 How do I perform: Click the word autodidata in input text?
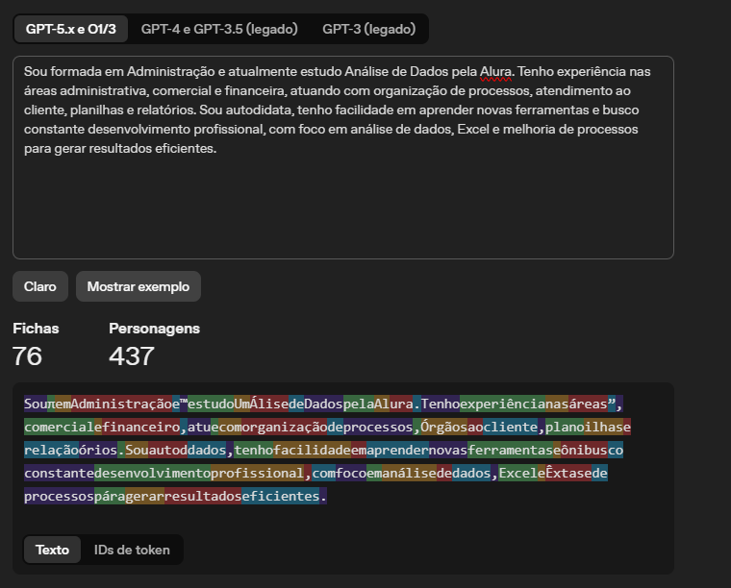click(260, 110)
